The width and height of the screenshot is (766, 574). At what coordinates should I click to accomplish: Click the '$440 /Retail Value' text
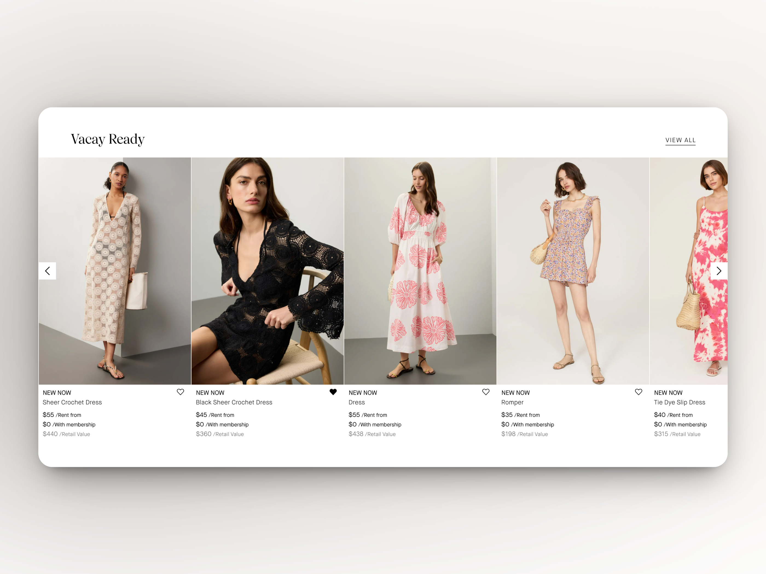tap(66, 434)
